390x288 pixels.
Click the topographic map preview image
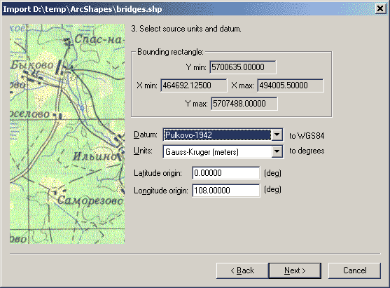(67, 134)
